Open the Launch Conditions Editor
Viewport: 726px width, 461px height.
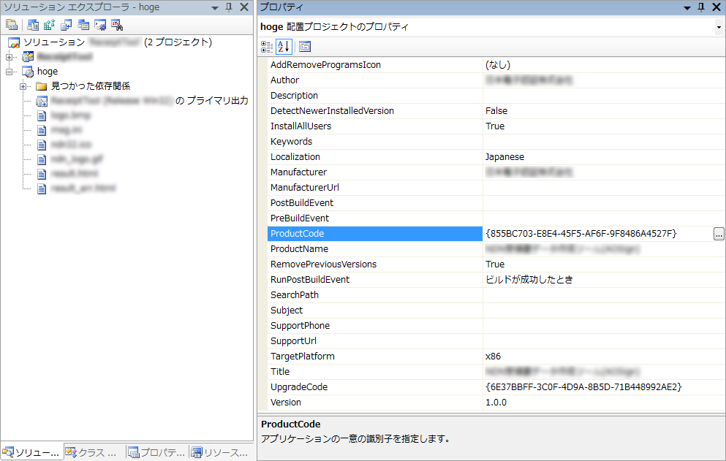[117, 25]
